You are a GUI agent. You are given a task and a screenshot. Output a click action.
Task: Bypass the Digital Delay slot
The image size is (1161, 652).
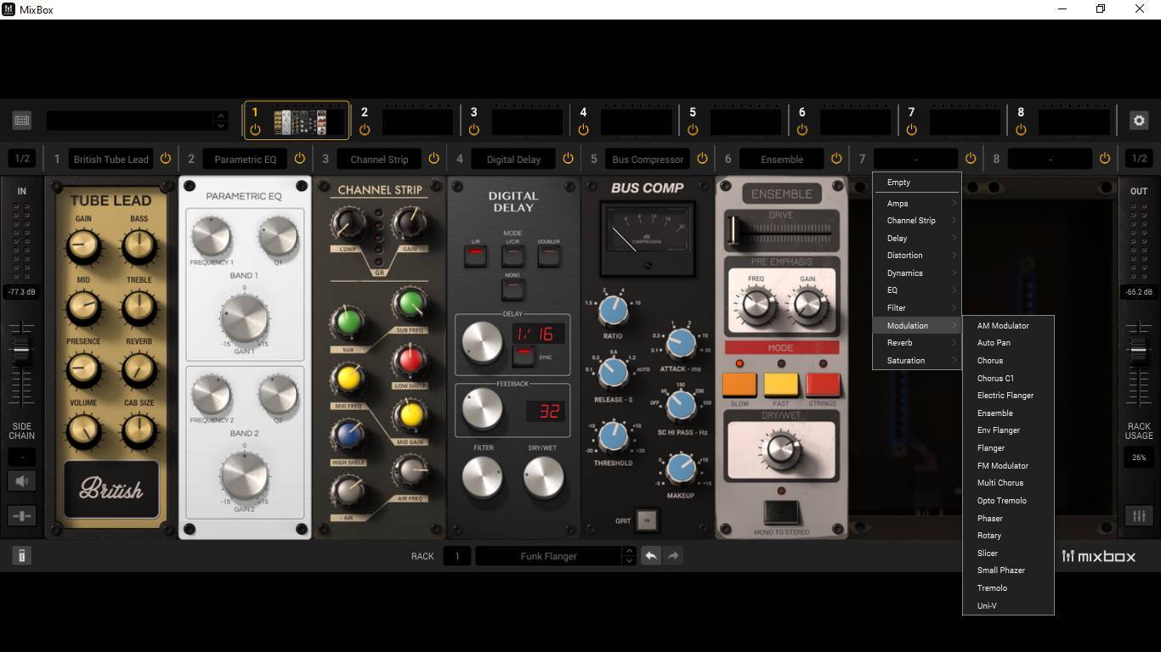tap(568, 159)
